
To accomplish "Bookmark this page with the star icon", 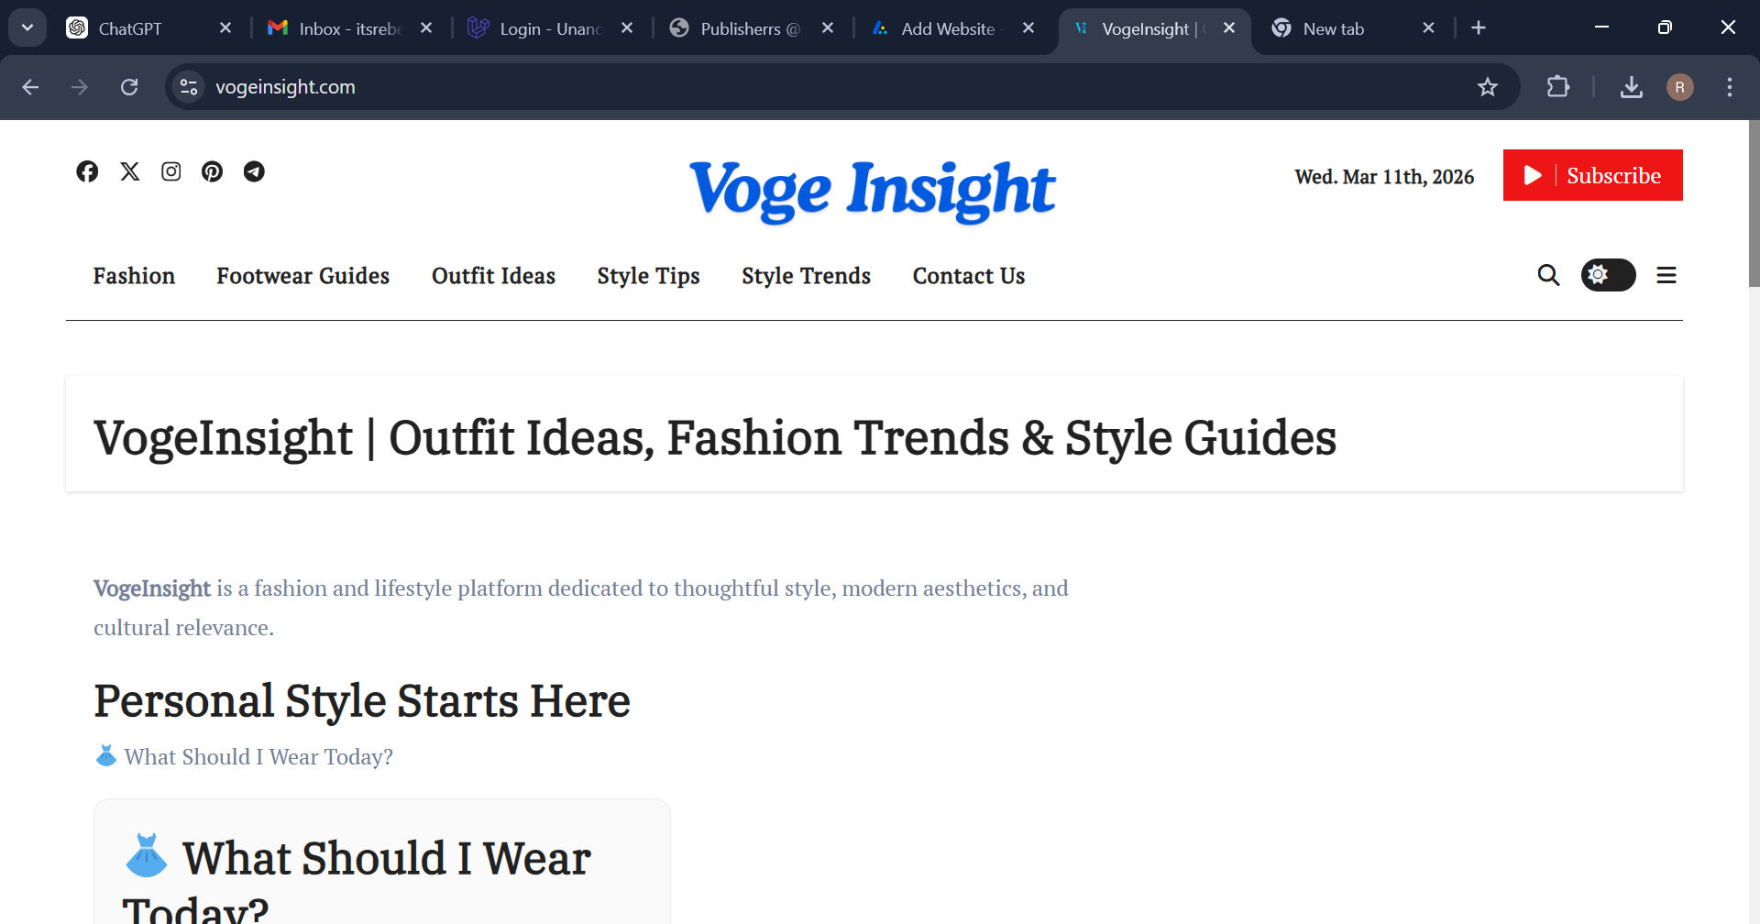I will 1487,87.
